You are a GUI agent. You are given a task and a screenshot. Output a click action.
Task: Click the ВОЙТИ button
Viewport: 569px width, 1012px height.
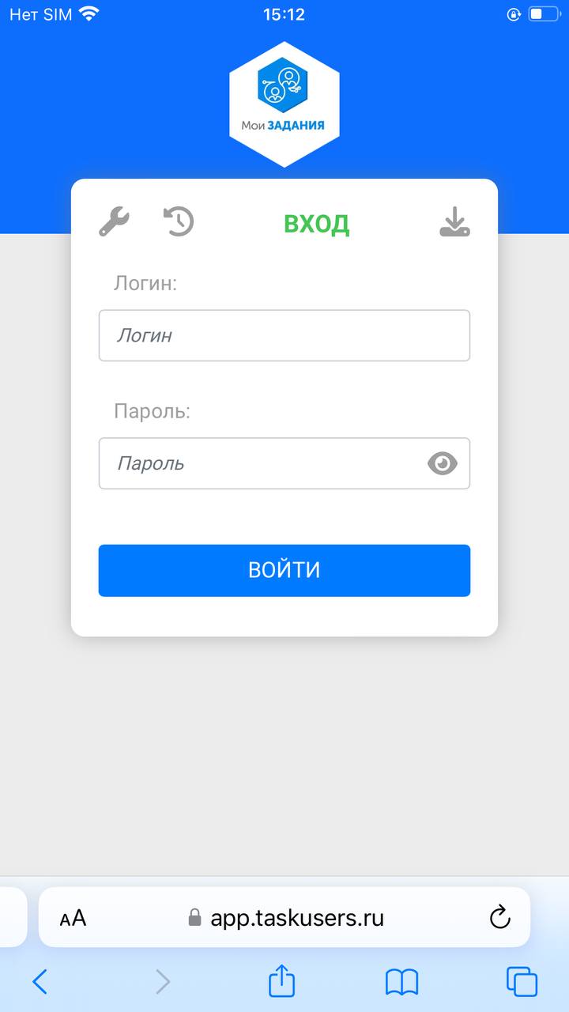click(284, 570)
